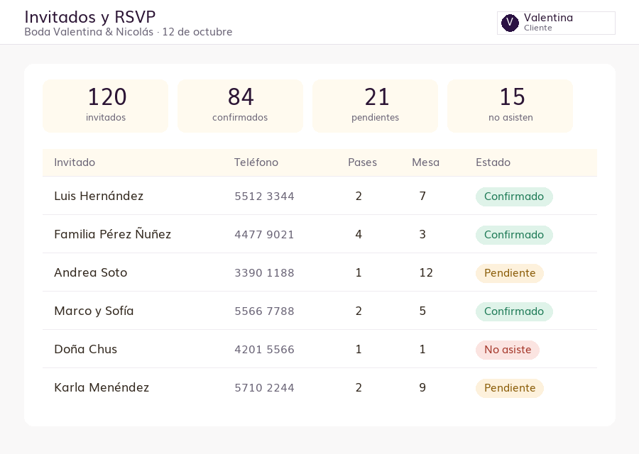Select the 120 invitados stat card
Screen dimensions: 639x454
[106, 106]
